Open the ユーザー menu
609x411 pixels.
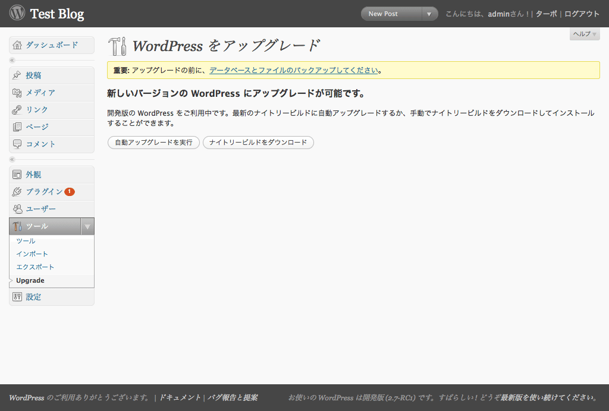coord(52,209)
